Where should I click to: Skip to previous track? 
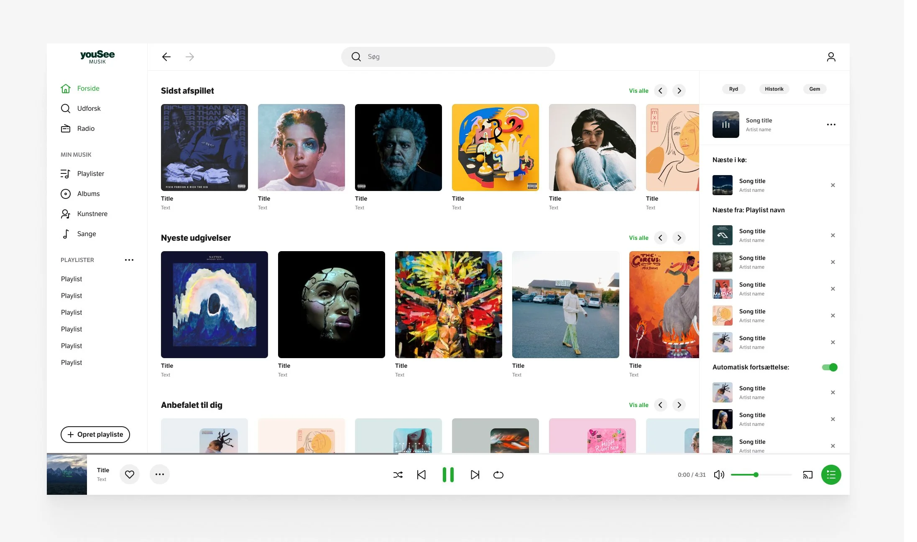(421, 475)
